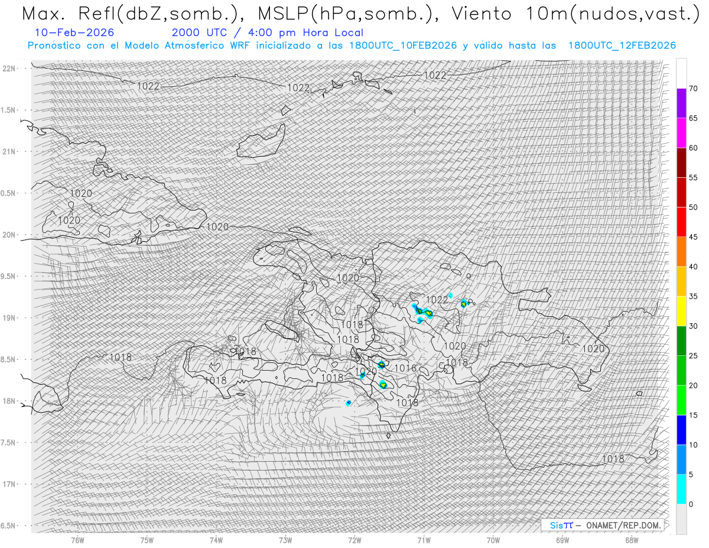Click the '68W' longitude label
Image resolution: width=709 pixels, height=548 pixels.
pyautogui.click(x=632, y=540)
